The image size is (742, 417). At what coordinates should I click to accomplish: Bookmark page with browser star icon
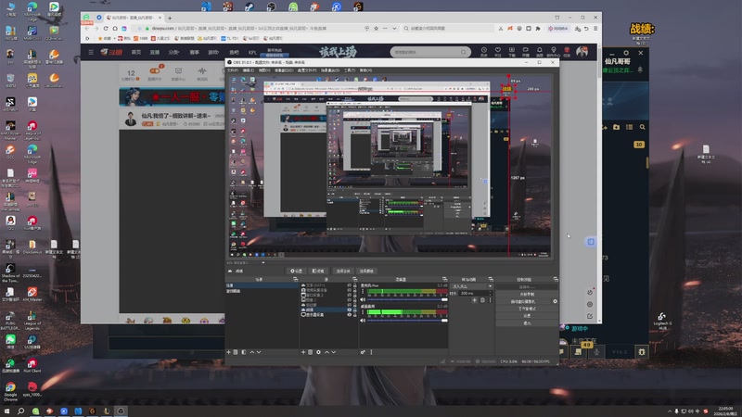click(x=377, y=29)
